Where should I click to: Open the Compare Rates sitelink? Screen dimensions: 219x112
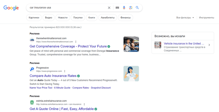[x=81, y=88]
